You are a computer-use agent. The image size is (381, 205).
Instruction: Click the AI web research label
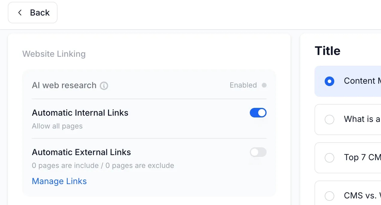pos(64,85)
